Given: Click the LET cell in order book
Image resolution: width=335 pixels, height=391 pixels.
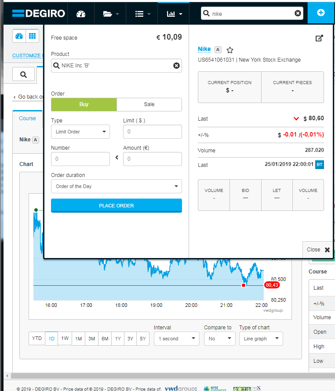Looking at the screenshot, I should point(277,195).
